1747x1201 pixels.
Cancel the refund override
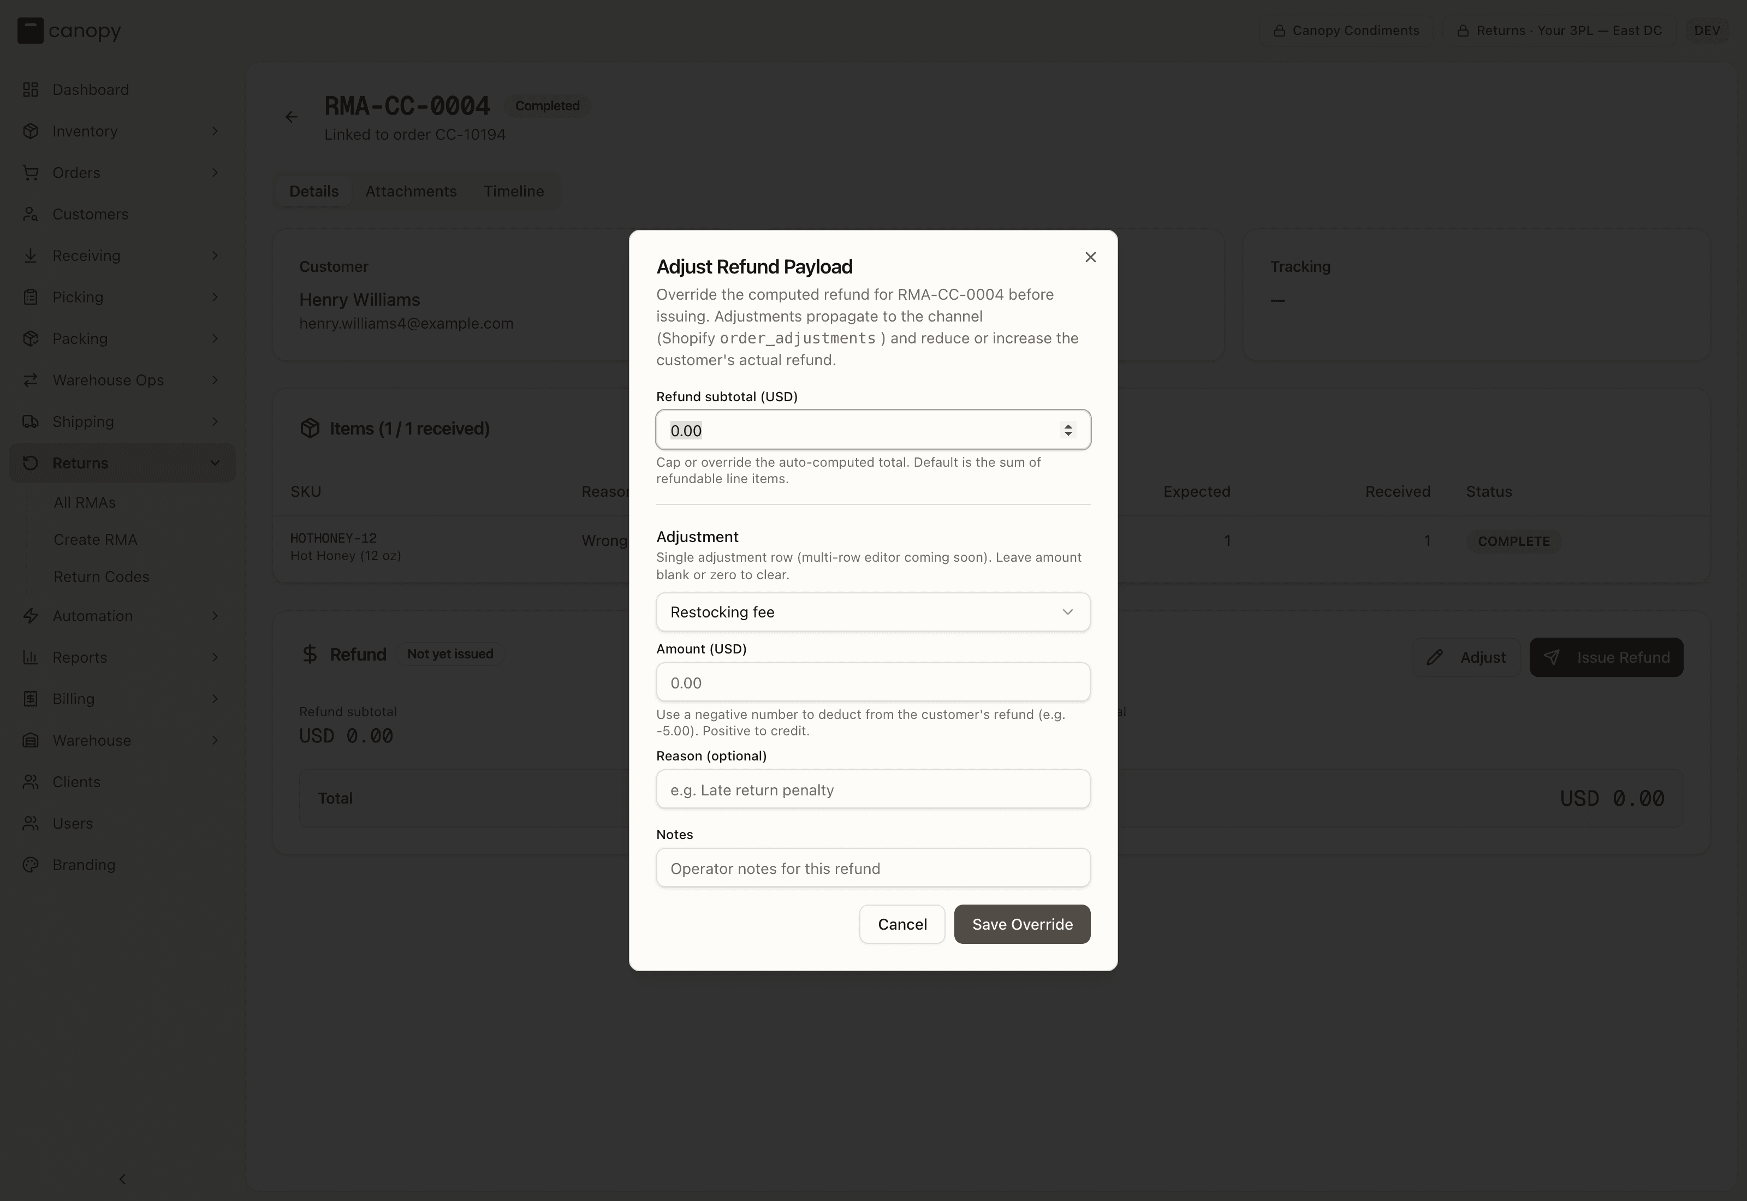pos(902,924)
